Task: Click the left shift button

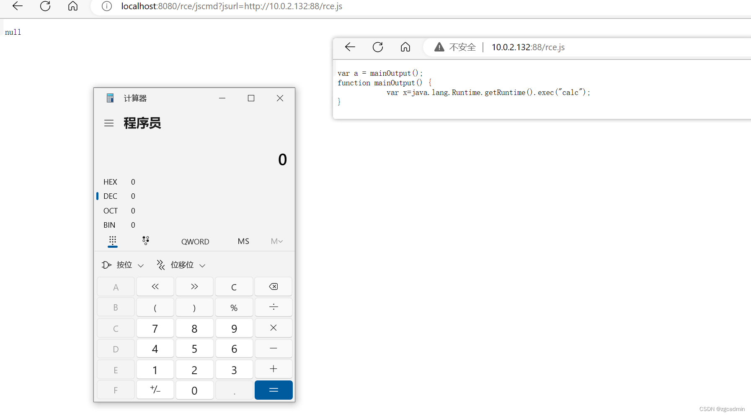Action: tap(155, 287)
